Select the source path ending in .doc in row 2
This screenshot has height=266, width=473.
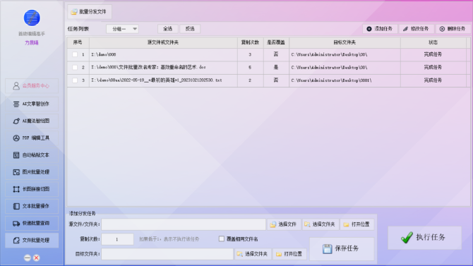148,67
